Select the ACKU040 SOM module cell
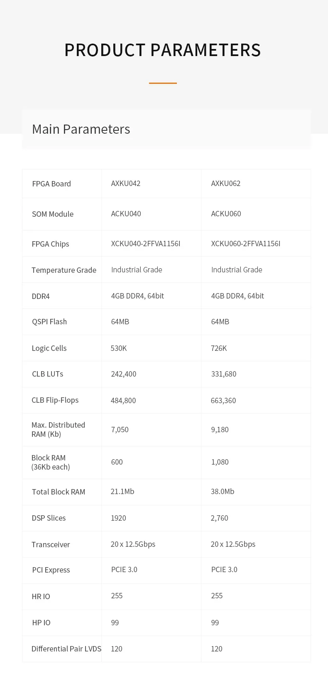Viewport: 328px width, 683px height. (x=126, y=214)
